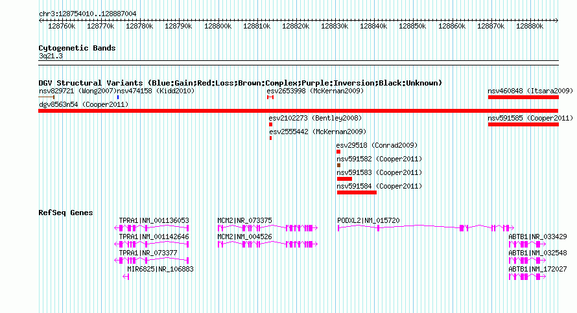Click the 3q21.3 cytogenetic band label
This screenshot has height=313, width=577.
pyautogui.click(x=51, y=56)
